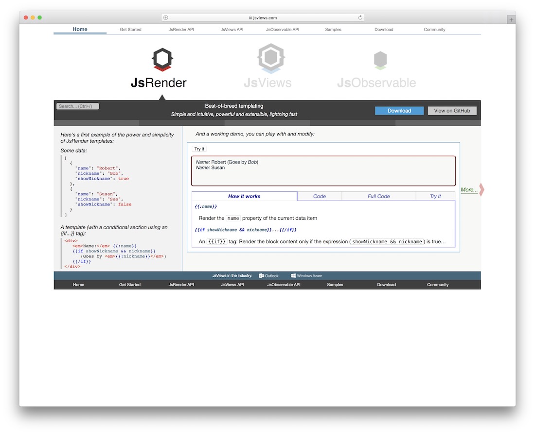
Task: Switch to the Code tab
Action: [319, 196]
